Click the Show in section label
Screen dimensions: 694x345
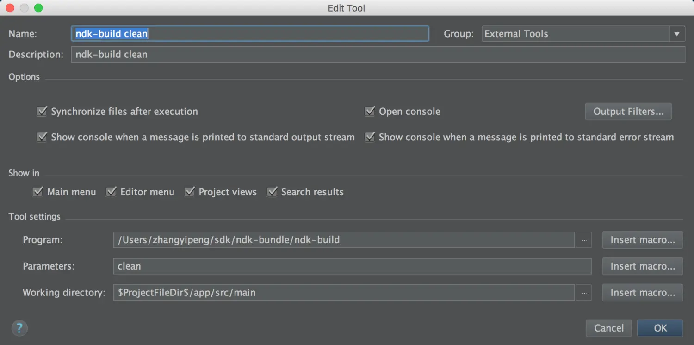(x=24, y=173)
